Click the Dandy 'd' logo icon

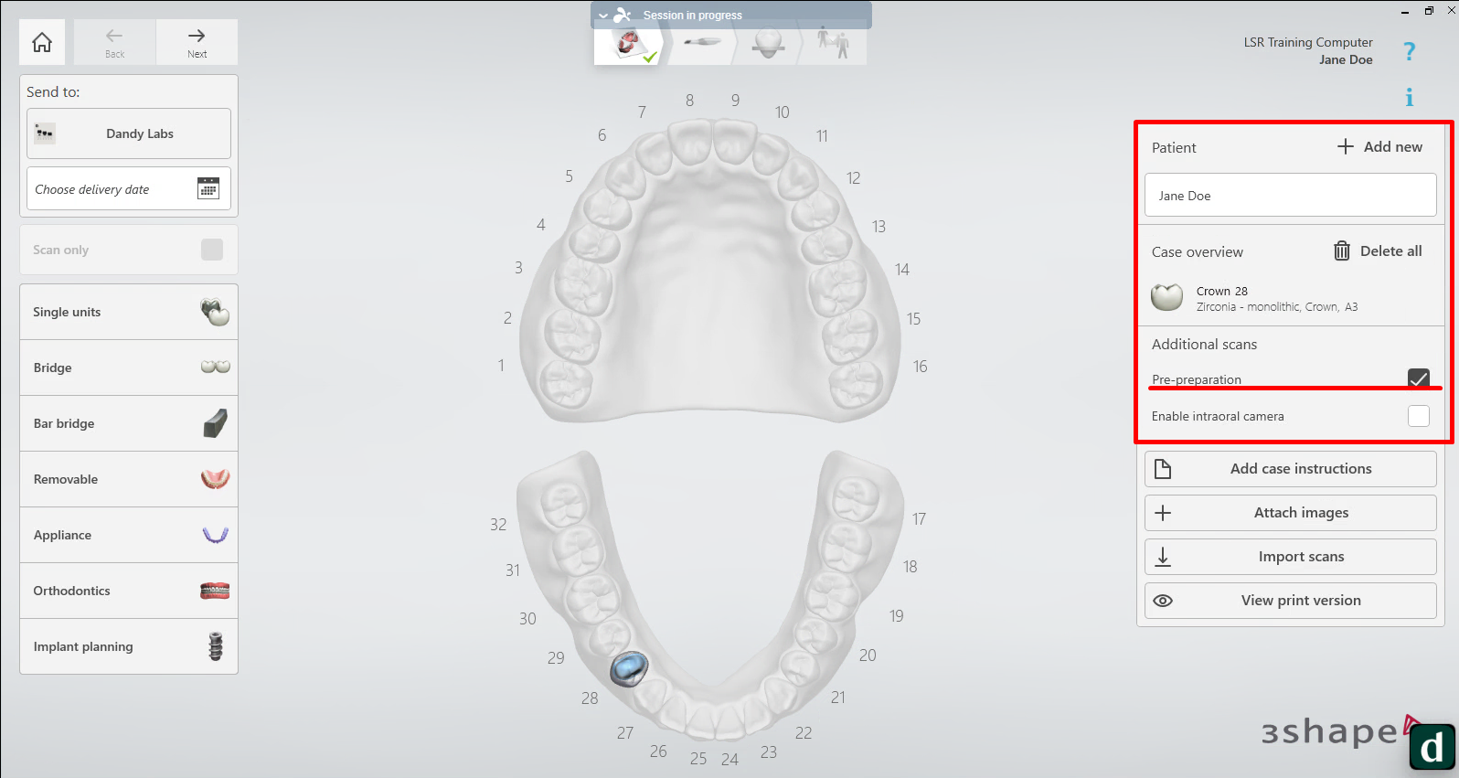coord(1431,747)
